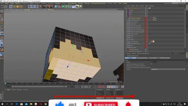
Task: Open the Object dropdown in coordinates panel
Action: click(x=100, y=98)
